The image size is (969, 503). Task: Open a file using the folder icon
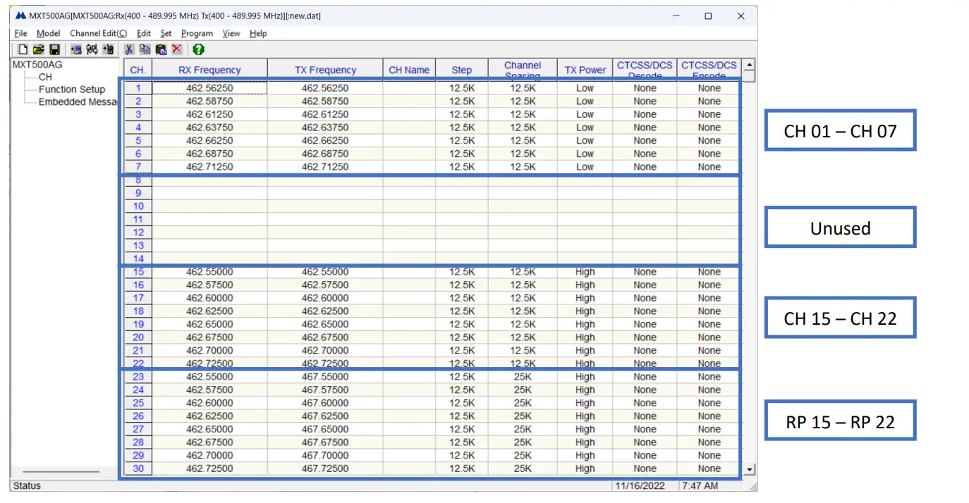point(38,49)
